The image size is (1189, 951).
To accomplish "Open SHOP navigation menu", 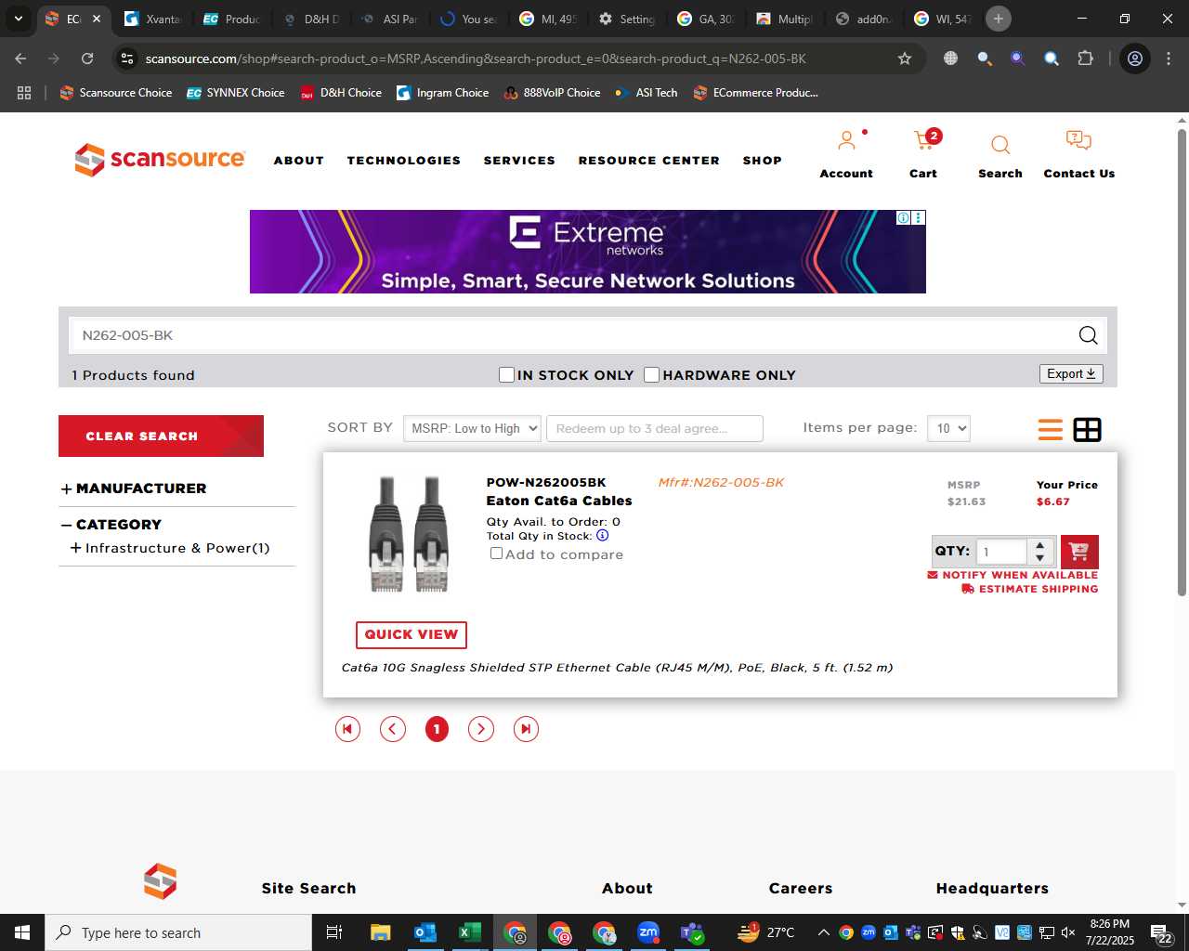I will point(763,161).
